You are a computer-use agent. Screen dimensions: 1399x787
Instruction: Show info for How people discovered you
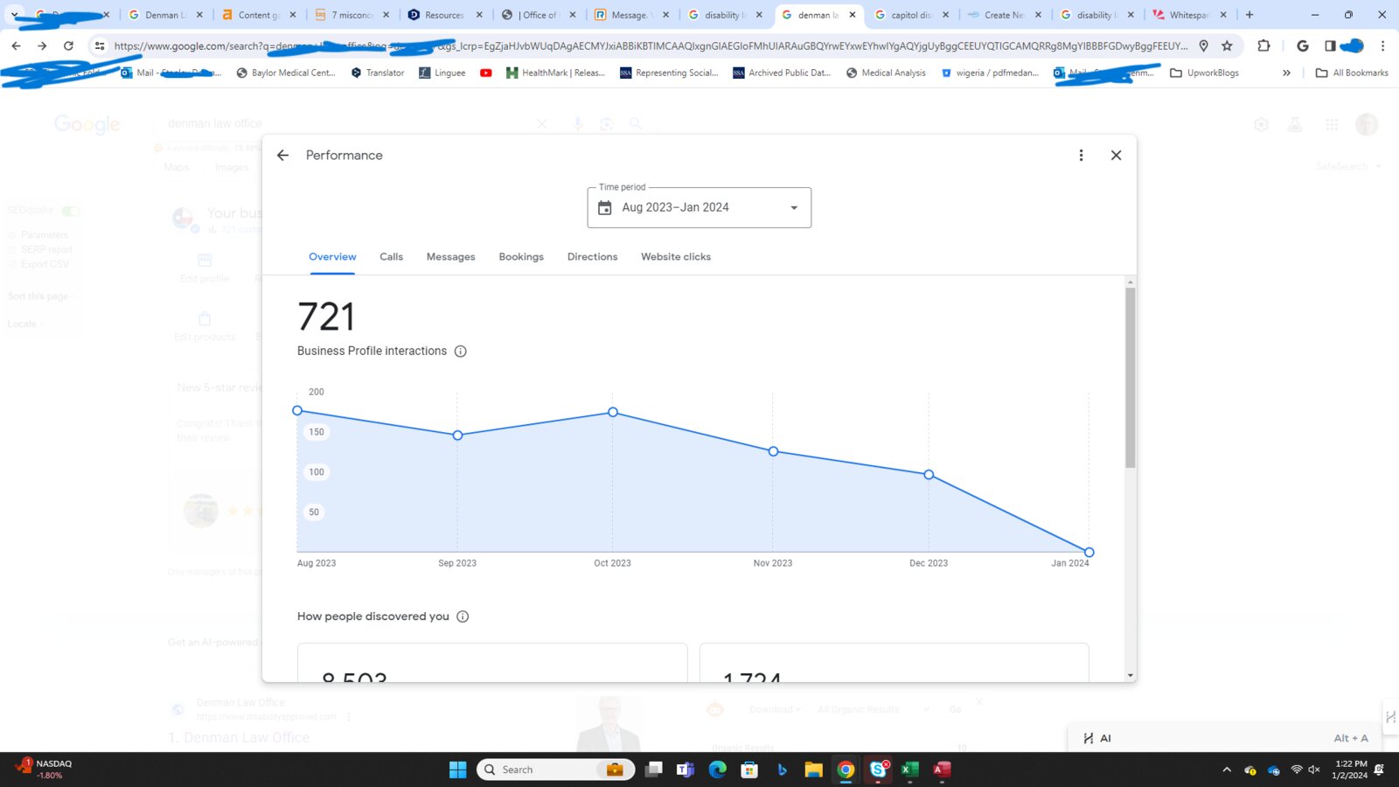[x=463, y=616]
